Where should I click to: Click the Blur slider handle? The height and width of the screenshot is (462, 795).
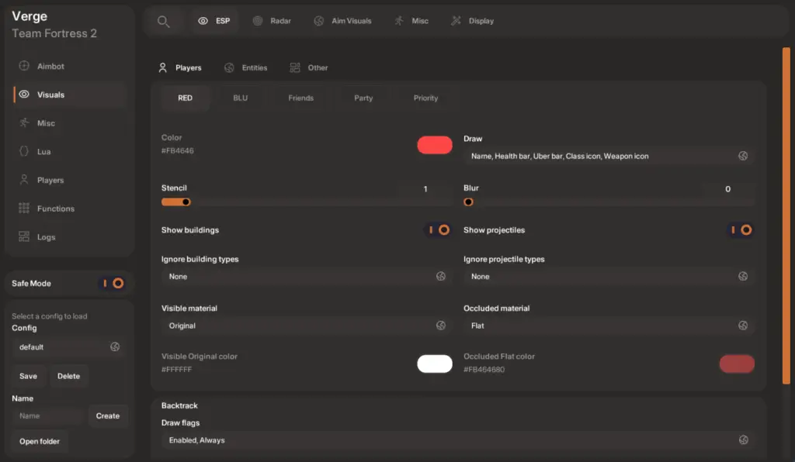[x=468, y=202]
